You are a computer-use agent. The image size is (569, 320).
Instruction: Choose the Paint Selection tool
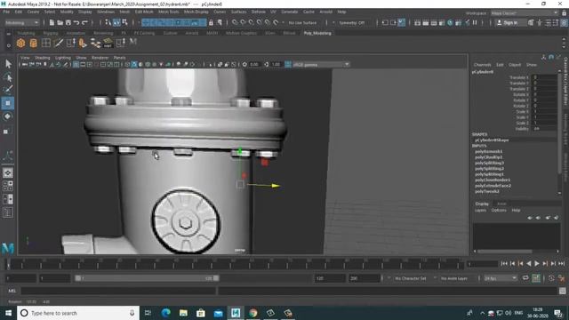[8, 90]
